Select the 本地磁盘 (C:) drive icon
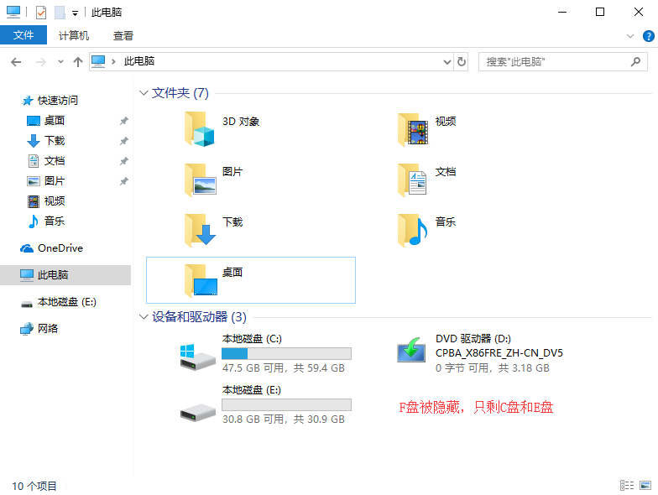Screen dimensions: 658x495 click(x=197, y=357)
